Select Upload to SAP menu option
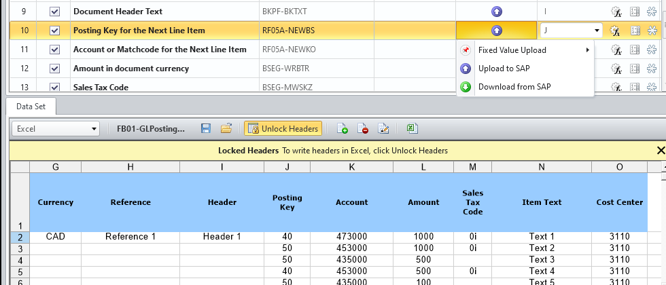 (504, 68)
